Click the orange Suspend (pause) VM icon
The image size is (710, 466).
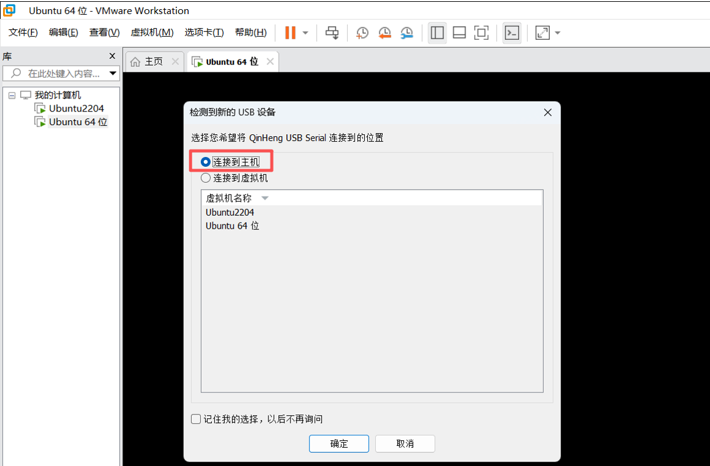pos(291,32)
